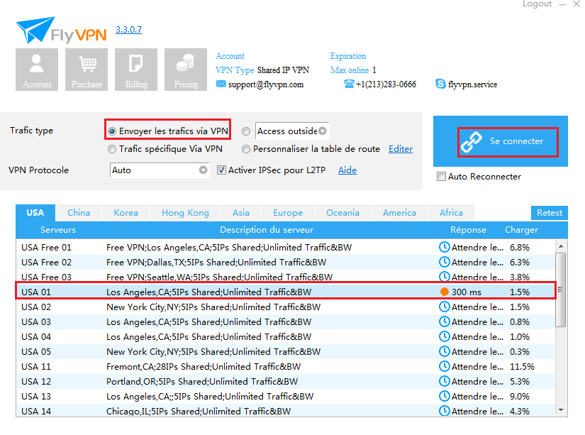The image size is (585, 435).
Task: Click the +1(213)283-0666 phone number
Action: coord(386,84)
